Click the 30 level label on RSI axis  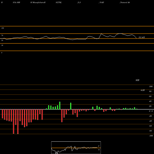(2, 45)
